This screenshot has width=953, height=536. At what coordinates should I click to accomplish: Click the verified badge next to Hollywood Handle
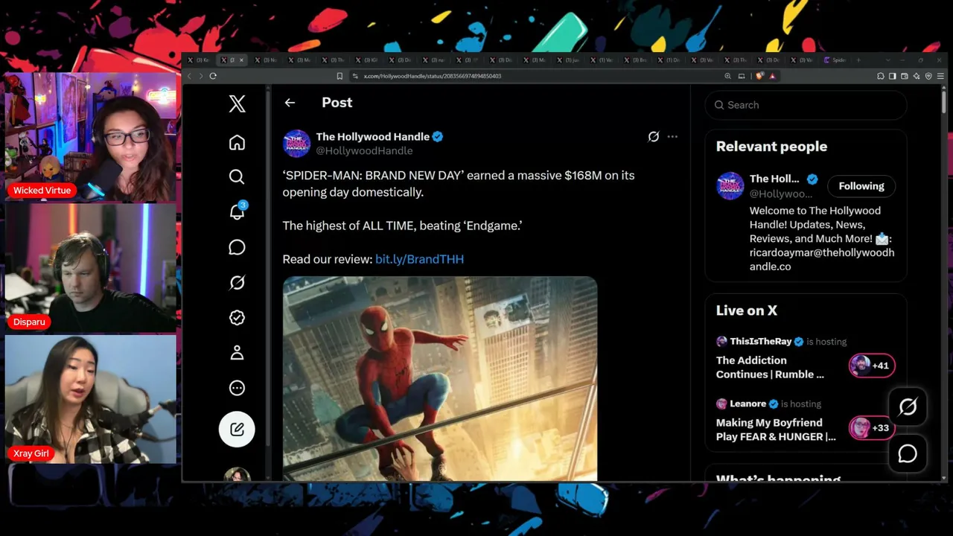point(438,136)
